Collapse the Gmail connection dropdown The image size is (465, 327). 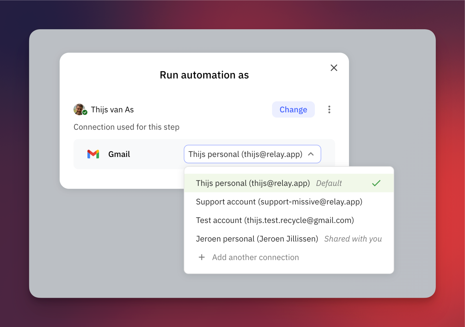252,154
